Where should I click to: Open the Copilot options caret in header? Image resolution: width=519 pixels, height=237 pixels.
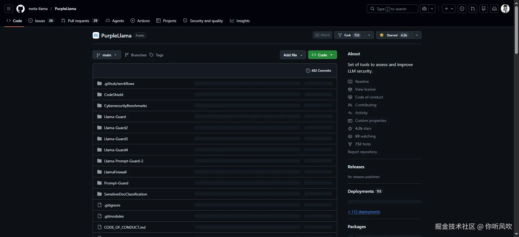point(432,9)
